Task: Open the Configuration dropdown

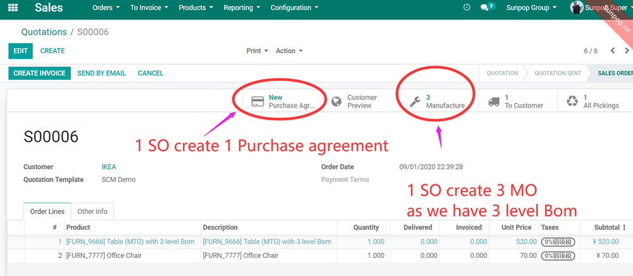Action: click(294, 8)
